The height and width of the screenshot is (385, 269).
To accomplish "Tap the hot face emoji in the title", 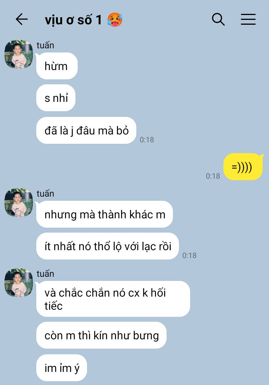I will click(115, 19).
